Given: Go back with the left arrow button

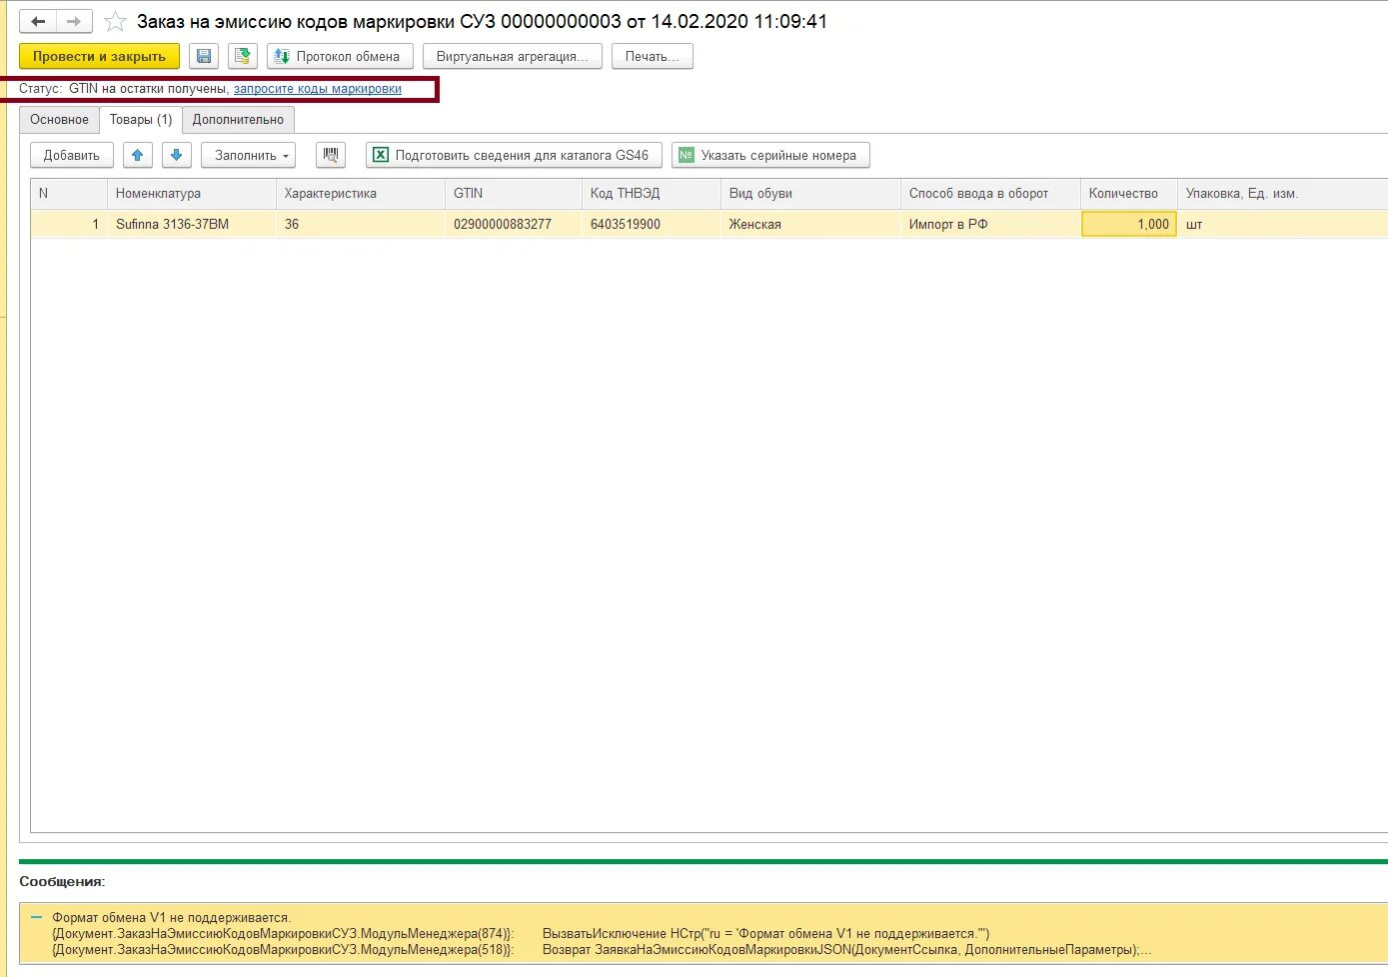Looking at the screenshot, I should click(x=38, y=21).
